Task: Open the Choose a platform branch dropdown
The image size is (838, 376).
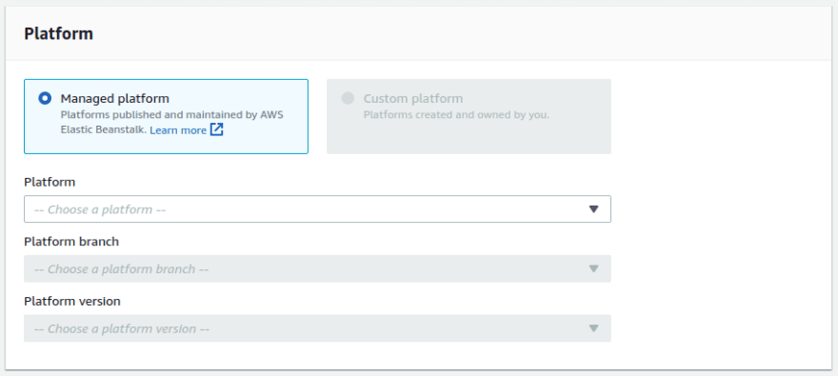Action: (317, 268)
